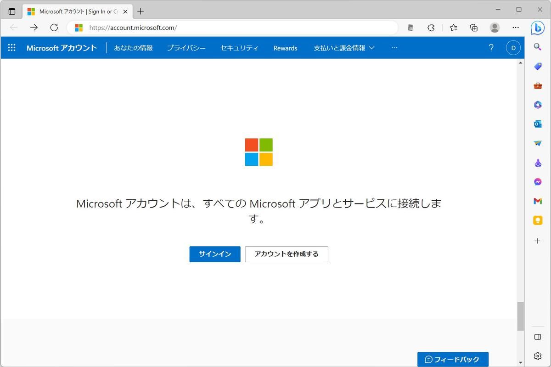The height and width of the screenshot is (367, 551).
Task: Open the sidebar Outlook icon
Action: (x=538, y=124)
